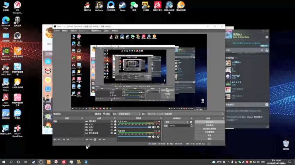Click transition duration 300 ms field
The image size is (295, 165).
click(x=179, y=126)
